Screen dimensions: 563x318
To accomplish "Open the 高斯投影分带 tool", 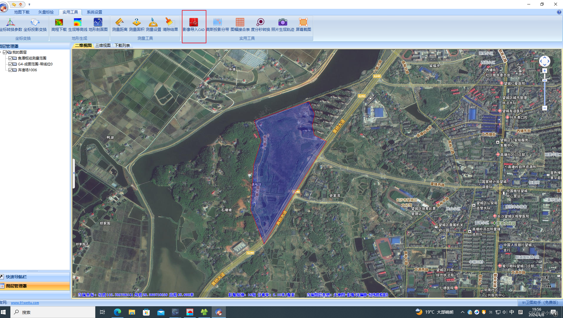I will 218,25.
